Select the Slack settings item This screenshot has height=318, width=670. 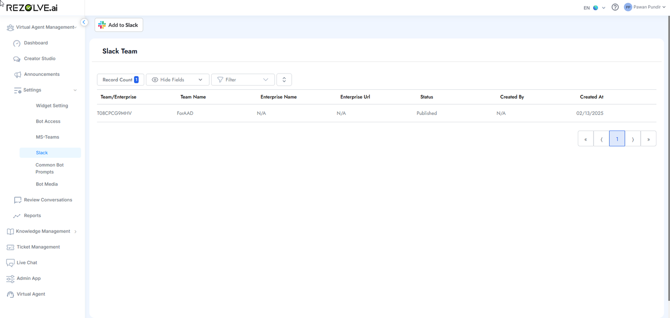coord(50,152)
